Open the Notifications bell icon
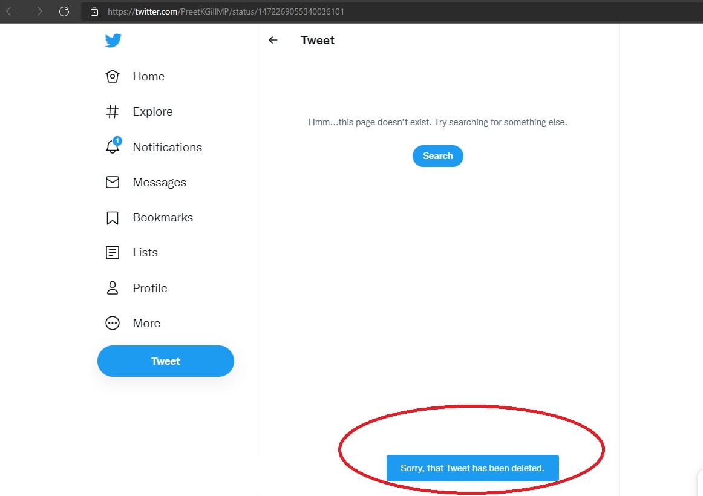 (x=113, y=147)
